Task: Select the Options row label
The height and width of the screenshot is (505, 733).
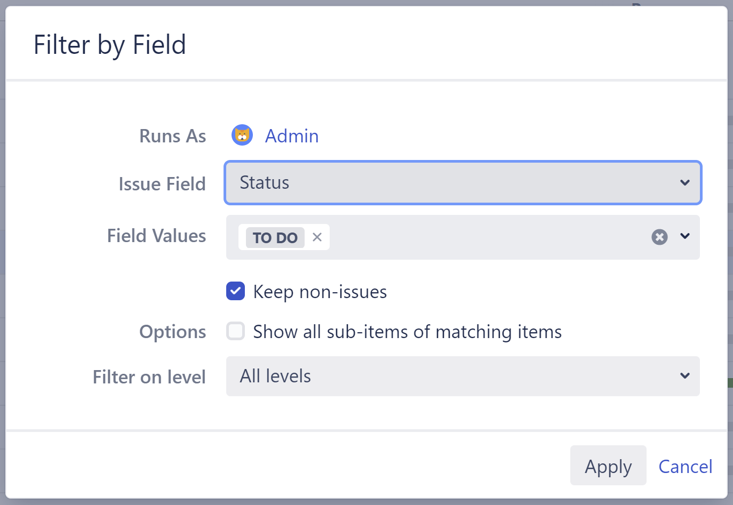Action: tap(172, 331)
